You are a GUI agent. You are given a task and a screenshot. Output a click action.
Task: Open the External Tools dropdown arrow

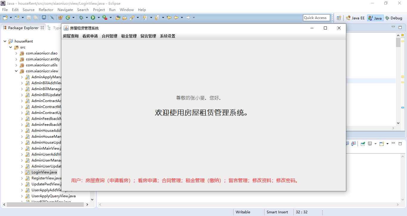pyautogui.click(x=111, y=18)
